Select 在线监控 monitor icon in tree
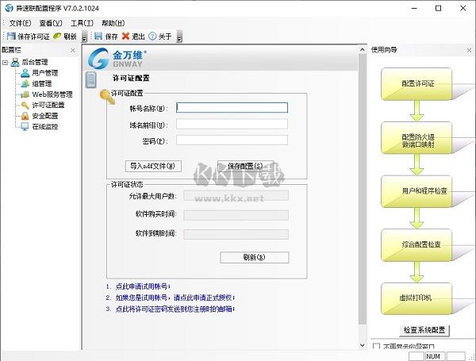 click(x=25, y=126)
